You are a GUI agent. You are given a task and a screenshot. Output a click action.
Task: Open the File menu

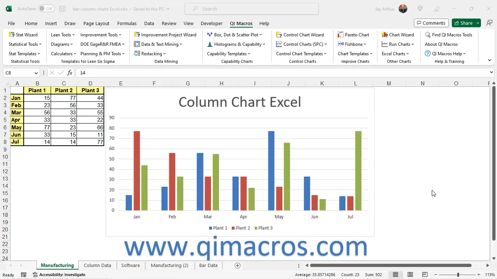[x=12, y=23]
